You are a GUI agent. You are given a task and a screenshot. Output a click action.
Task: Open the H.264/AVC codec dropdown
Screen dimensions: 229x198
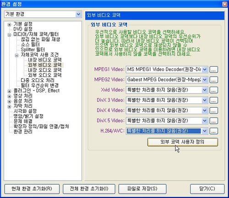coord(205,131)
